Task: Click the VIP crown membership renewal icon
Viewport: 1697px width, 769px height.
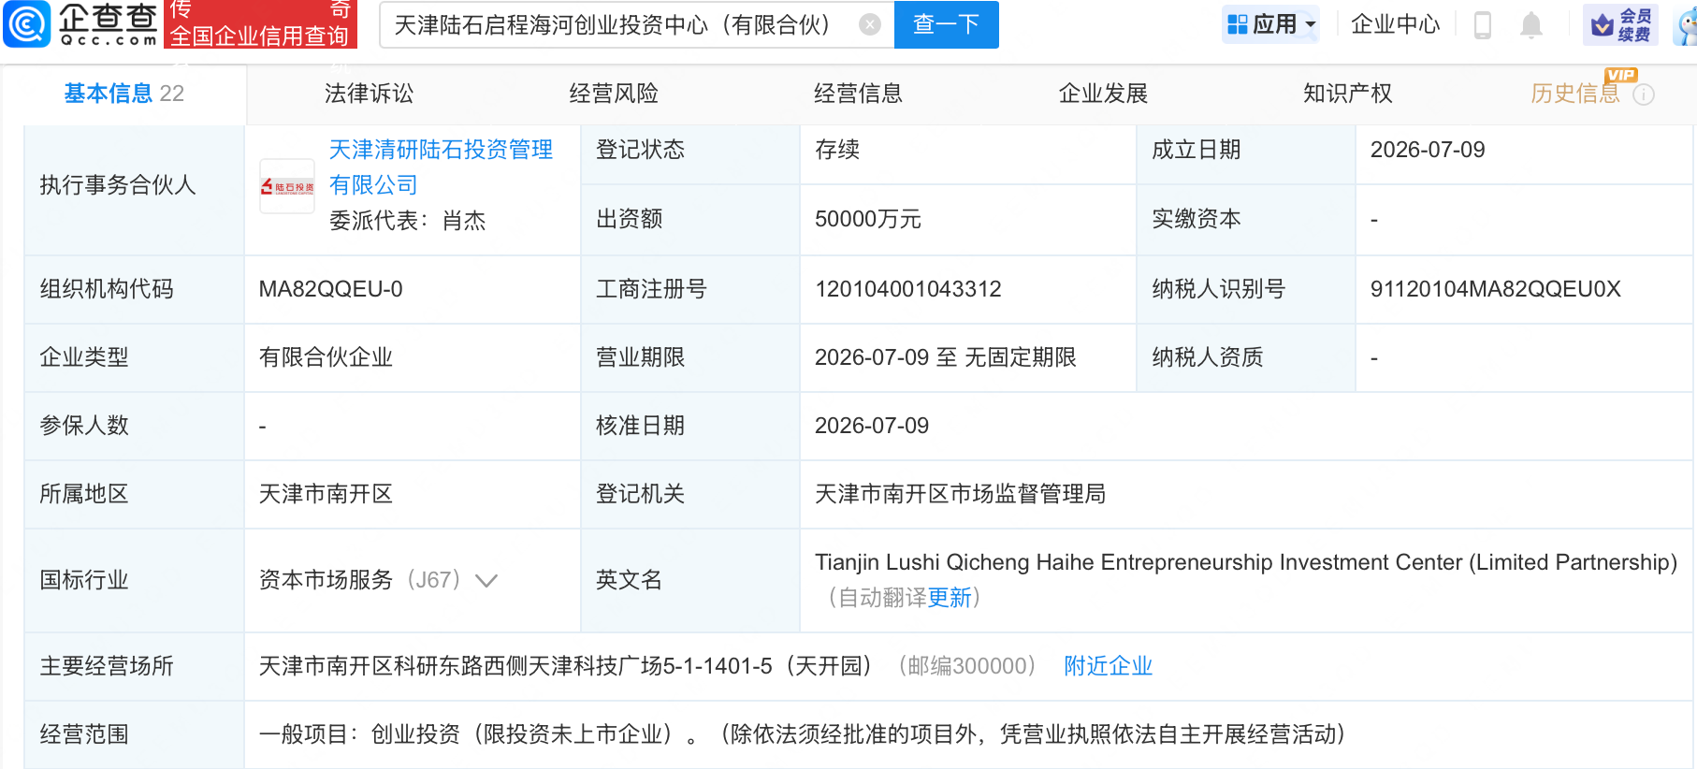Action: click(1620, 24)
